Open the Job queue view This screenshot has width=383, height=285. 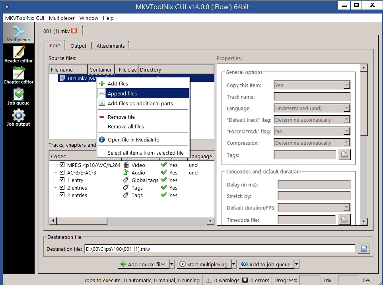(x=18, y=96)
